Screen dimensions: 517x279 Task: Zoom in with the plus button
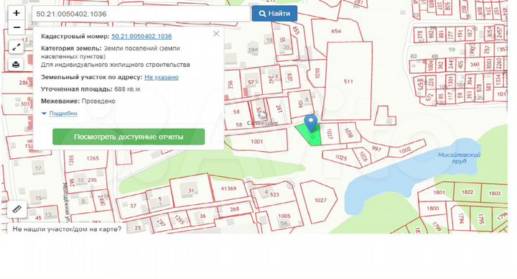coord(16,13)
